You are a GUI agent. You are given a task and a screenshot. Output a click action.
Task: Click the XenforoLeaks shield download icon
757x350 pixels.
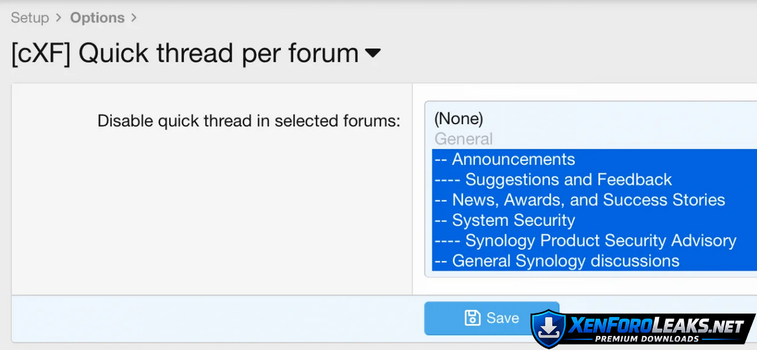pos(547,328)
